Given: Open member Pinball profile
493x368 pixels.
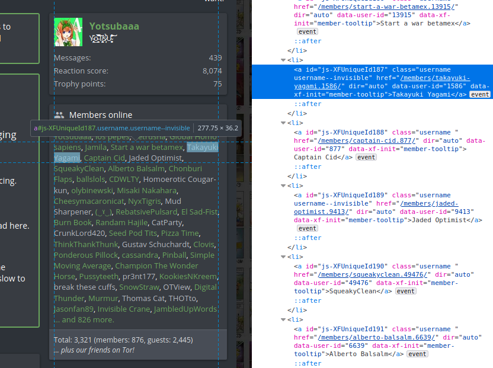Looking at the screenshot, I should tap(174, 255).
